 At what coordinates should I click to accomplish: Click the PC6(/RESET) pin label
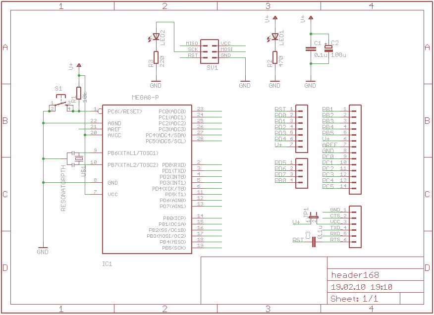click(x=125, y=111)
